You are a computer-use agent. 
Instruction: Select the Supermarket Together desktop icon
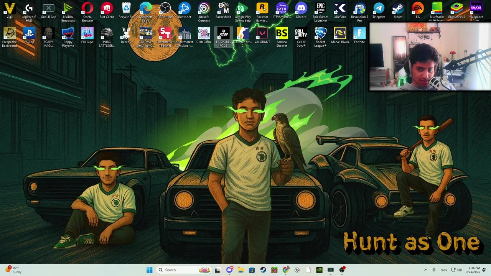(x=165, y=37)
